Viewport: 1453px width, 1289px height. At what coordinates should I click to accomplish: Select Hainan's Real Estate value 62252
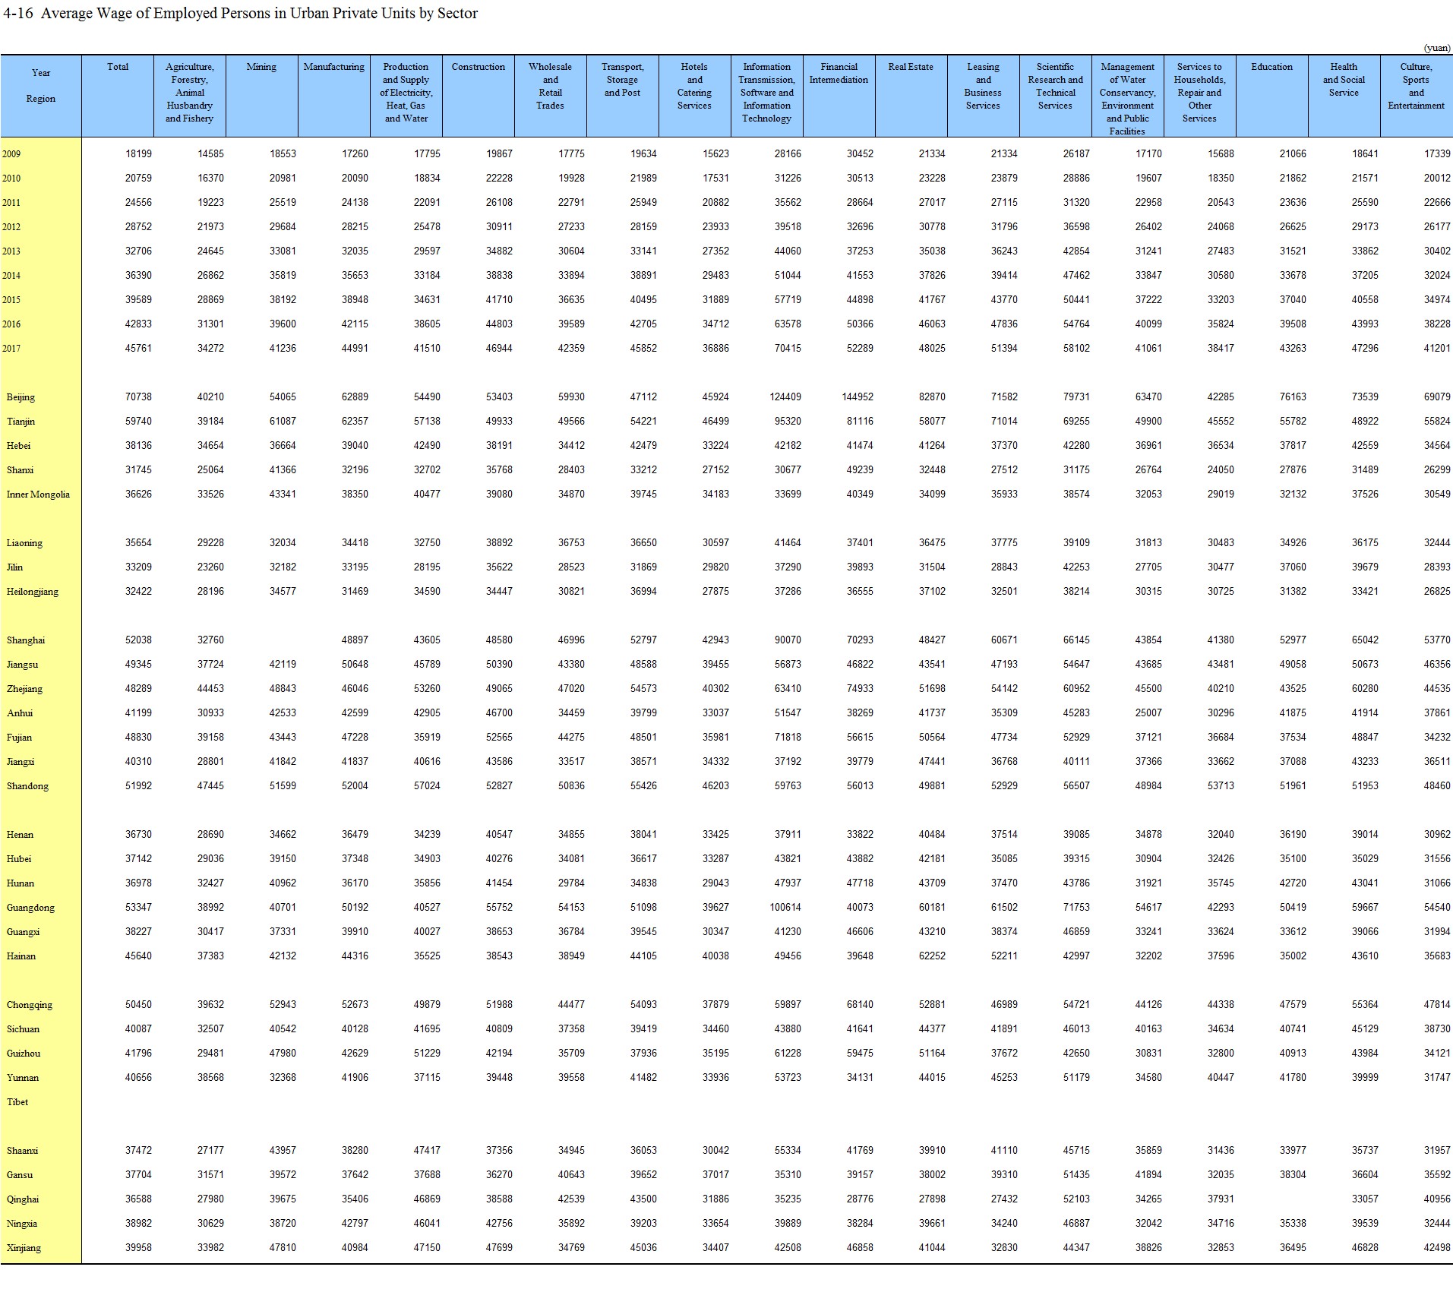[x=932, y=956]
